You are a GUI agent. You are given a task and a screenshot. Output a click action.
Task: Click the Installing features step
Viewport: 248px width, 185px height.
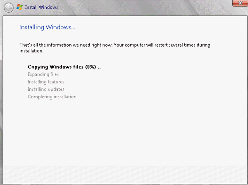pos(46,82)
